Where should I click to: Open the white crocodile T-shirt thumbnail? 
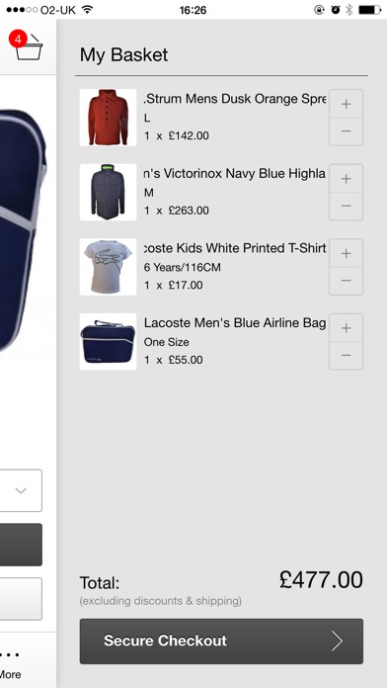108,267
